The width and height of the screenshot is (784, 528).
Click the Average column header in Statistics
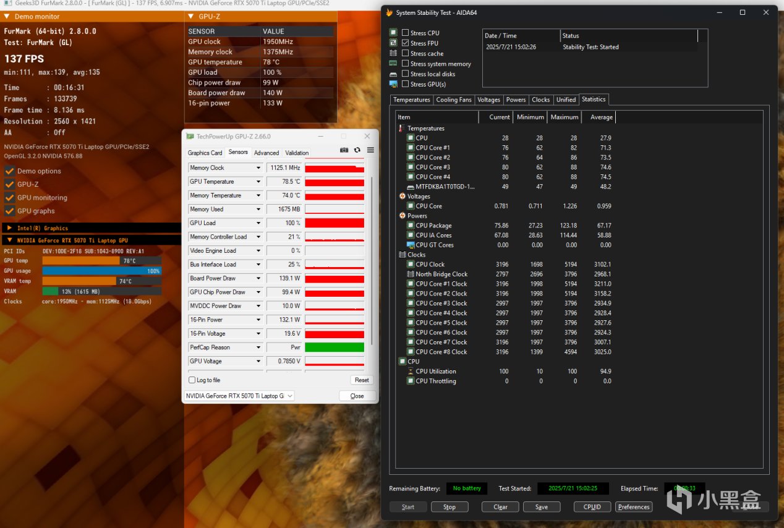click(x=599, y=117)
